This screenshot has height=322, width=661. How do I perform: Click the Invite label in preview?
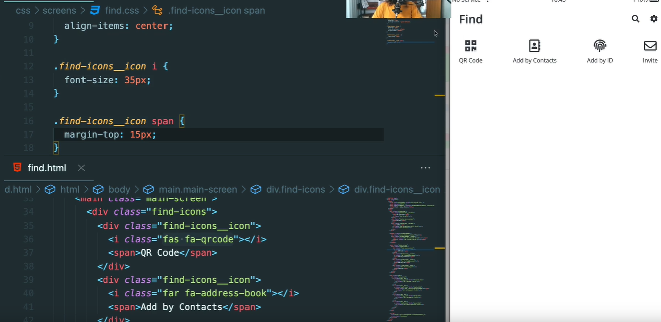pos(650,60)
